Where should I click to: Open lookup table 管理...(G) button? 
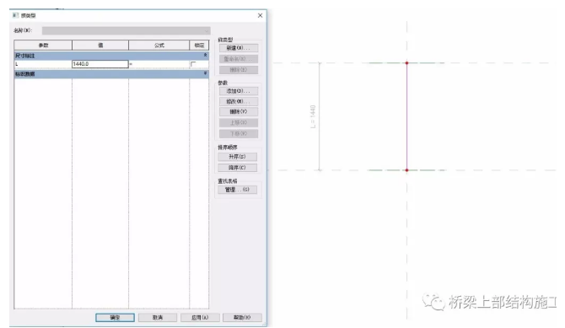coord(237,190)
